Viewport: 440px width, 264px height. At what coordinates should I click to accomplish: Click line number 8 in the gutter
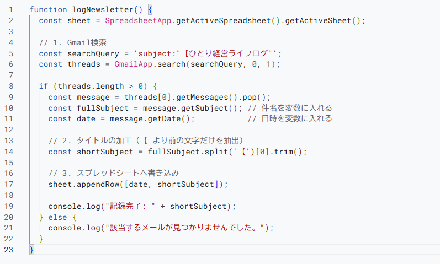(x=10, y=86)
